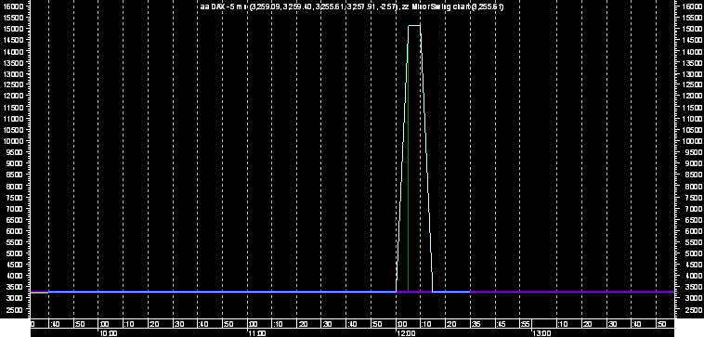Click 14000 on the left price axis
Screen dimensions: 704x337
tap(13, 52)
